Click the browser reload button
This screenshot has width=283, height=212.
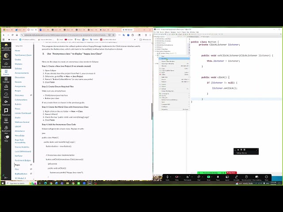12,35
